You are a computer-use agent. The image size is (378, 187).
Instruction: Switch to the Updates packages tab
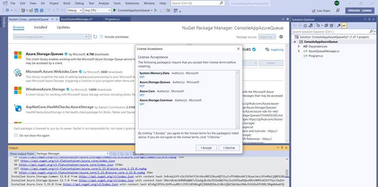(x=63, y=27)
